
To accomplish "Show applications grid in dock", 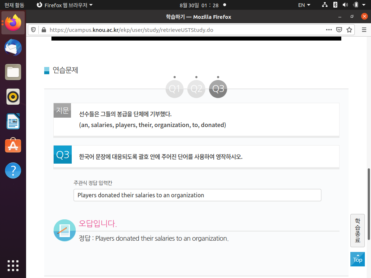I will (13, 266).
